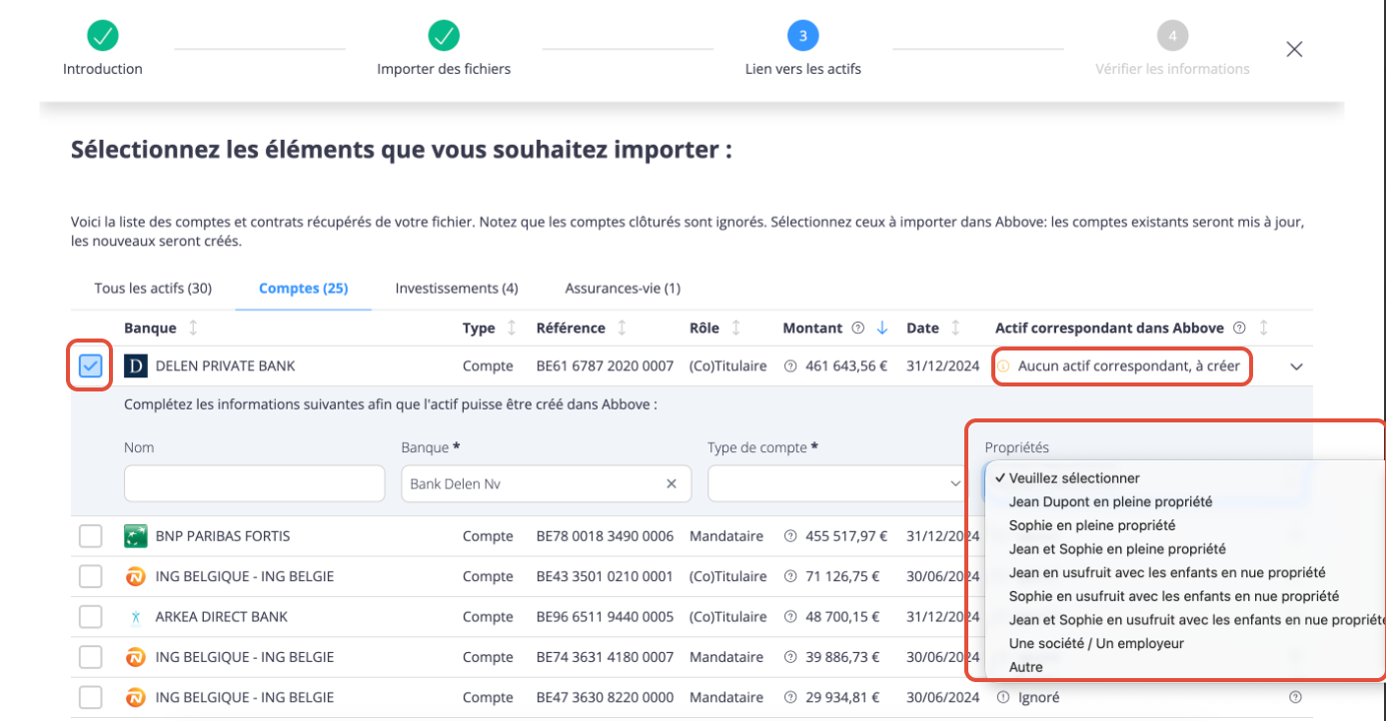Switch to Tous les actifs (30) tab
Viewport: 1386px width, 721px height.
[x=153, y=289]
